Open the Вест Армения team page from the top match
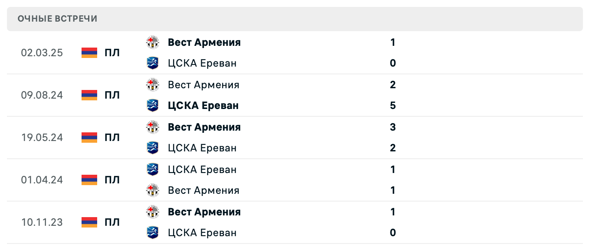Image resolution: width=589 pixels, height=250 pixels. coord(204,42)
